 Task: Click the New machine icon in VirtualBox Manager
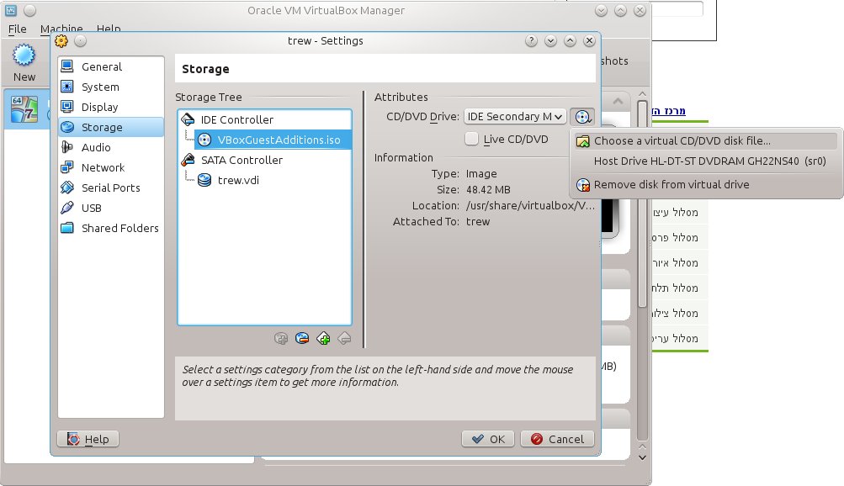coord(24,63)
